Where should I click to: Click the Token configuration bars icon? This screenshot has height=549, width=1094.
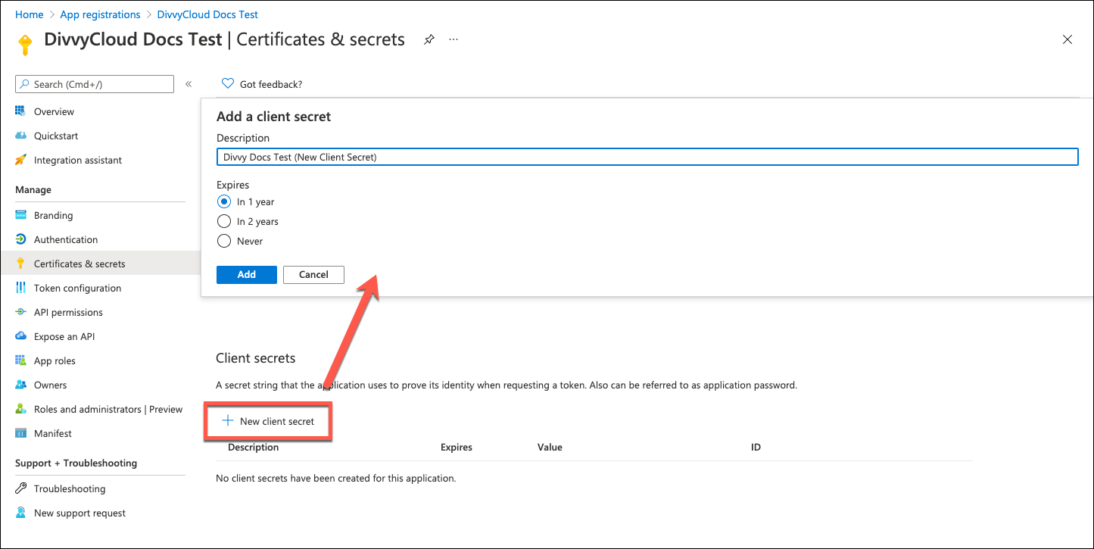[20, 288]
